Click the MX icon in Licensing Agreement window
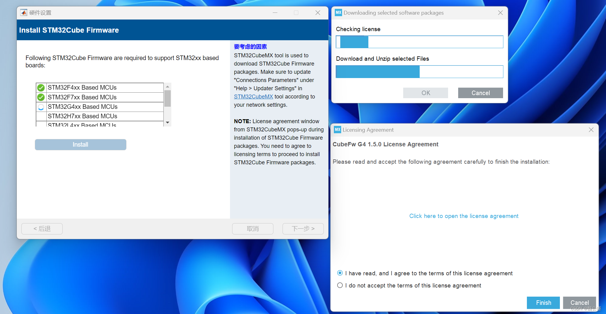Viewport: 606px width, 314px height. [x=338, y=130]
